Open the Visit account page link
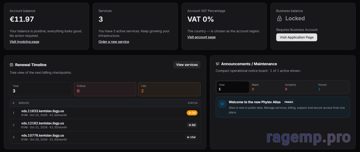This screenshot has width=360, height=152. tap(201, 37)
